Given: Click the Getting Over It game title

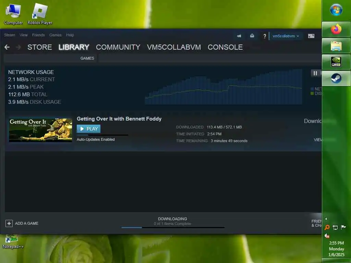Looking at the screenshot, I should point(119,119).
